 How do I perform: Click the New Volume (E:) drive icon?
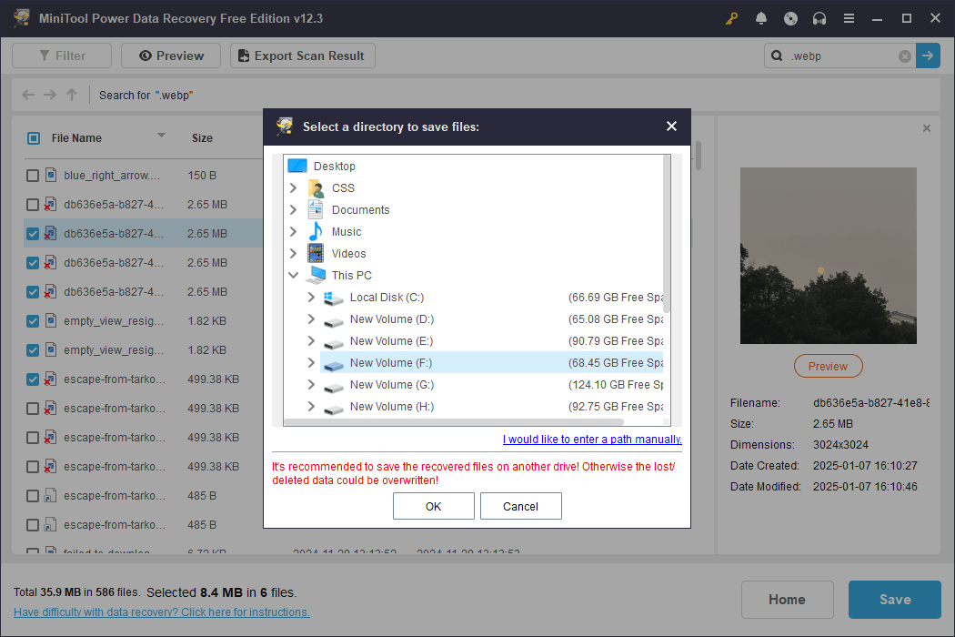pyautogui.click(x=334, y=342)
